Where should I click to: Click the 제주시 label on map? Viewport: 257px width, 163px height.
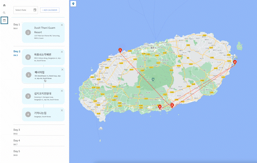click(x=153, y=48)
